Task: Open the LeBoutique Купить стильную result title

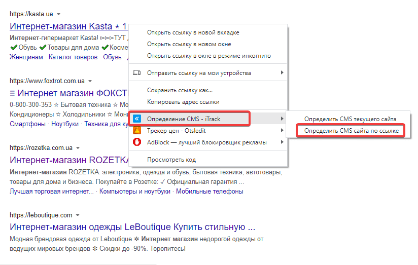Action: tap(132, 227)
